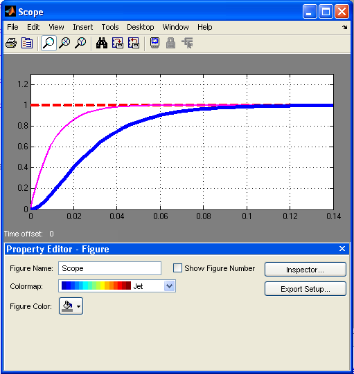This screenshot has width=354, height=374.
Task: Open the Tools menu
Action: [x=110, y=27]
